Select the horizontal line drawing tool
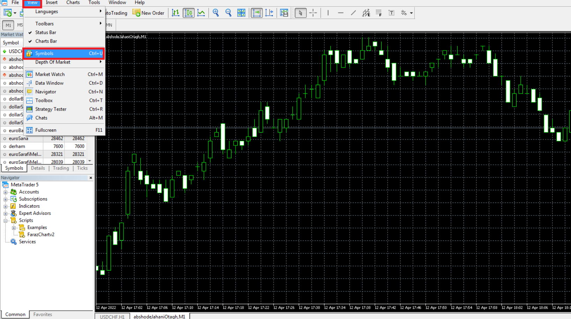571x319 pixels. click(x=341, y=13)
